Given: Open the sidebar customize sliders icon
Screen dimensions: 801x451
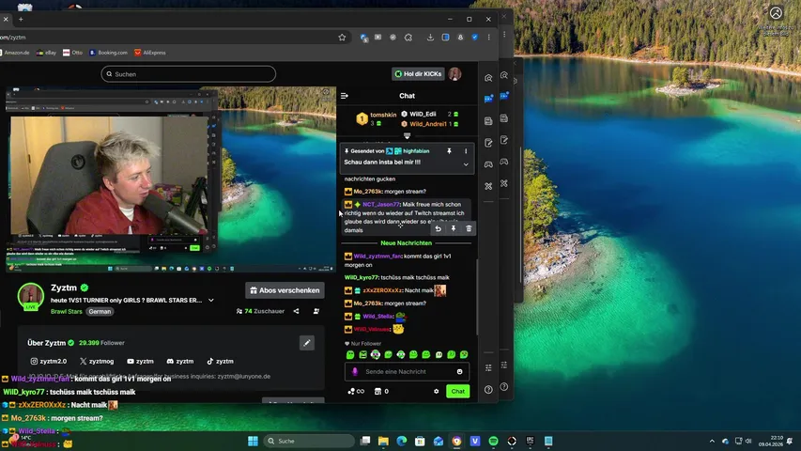Looking at the screenshot, I should tap(488, 367).
